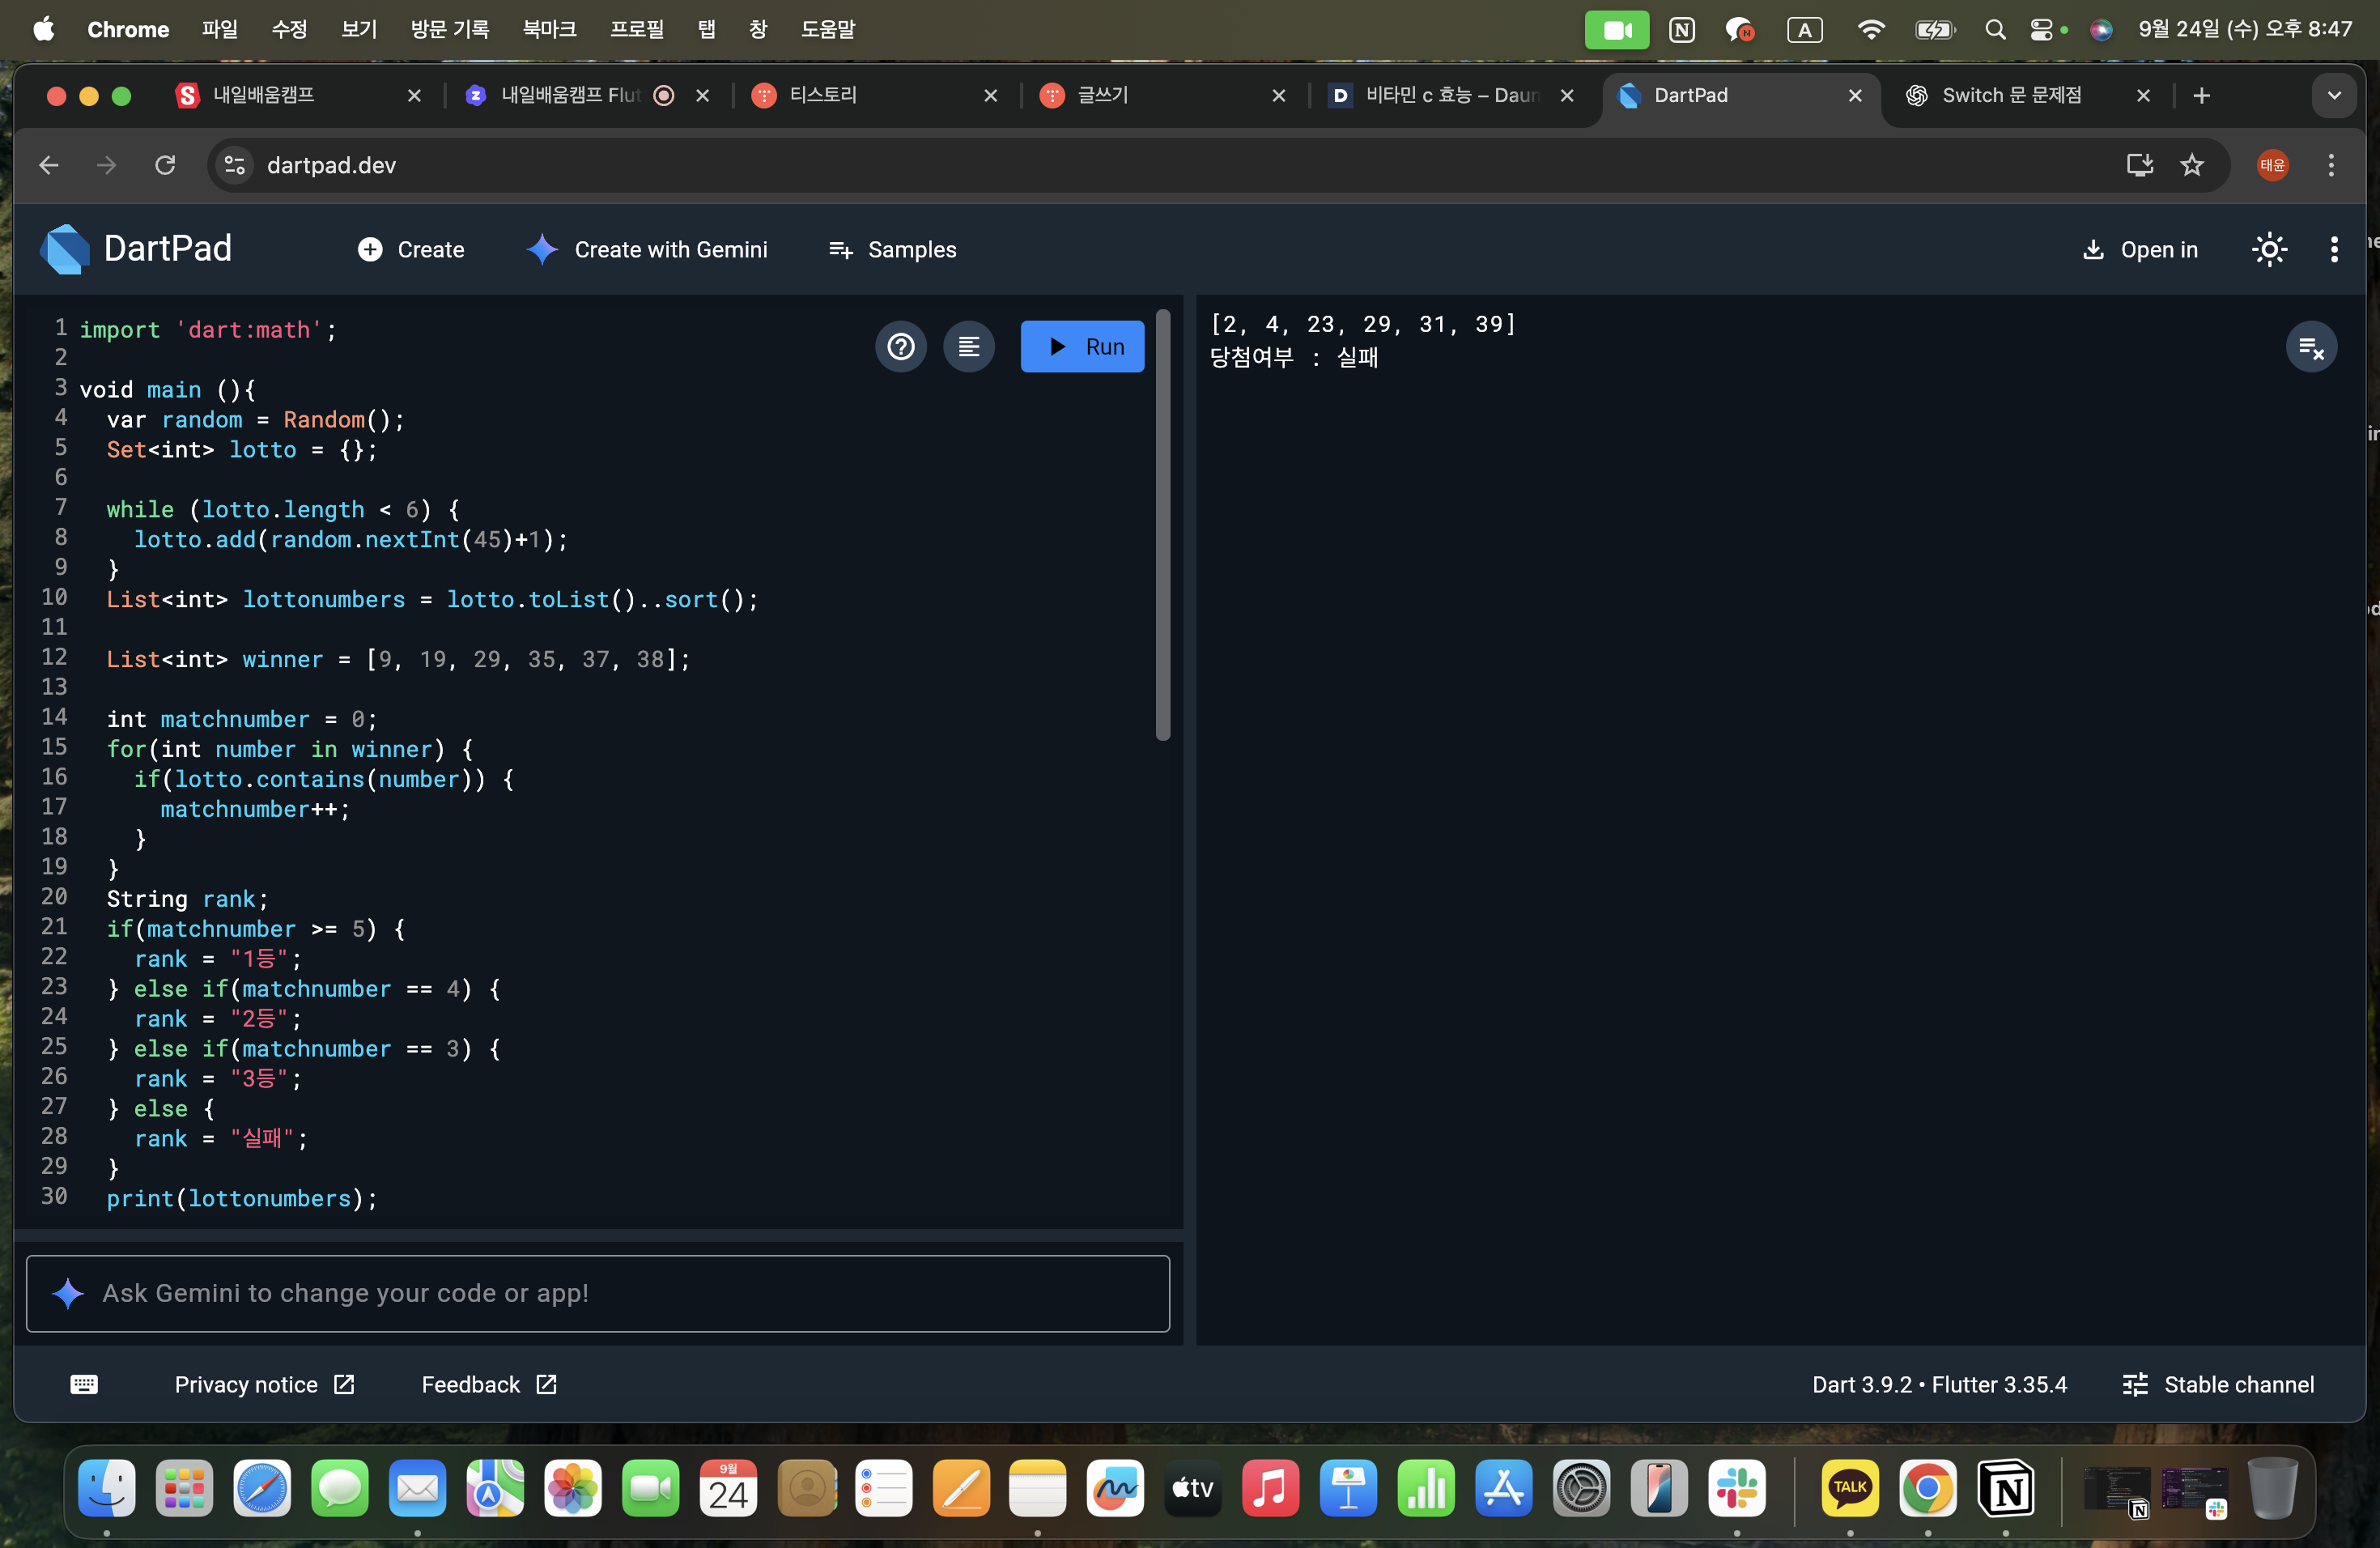
Task: Clear the console output icon
Action: [x=2310, y=347]
